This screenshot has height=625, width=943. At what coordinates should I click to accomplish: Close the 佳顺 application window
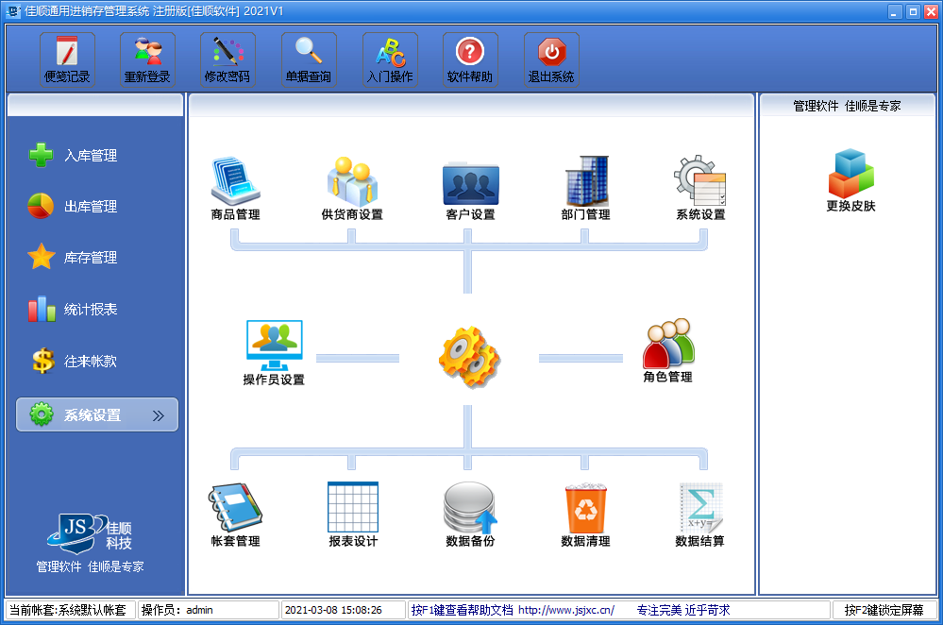tap(931, 11)
